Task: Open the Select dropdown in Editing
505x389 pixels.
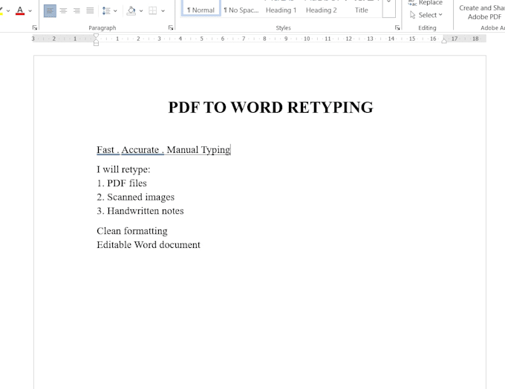Action: click(426, 15)
